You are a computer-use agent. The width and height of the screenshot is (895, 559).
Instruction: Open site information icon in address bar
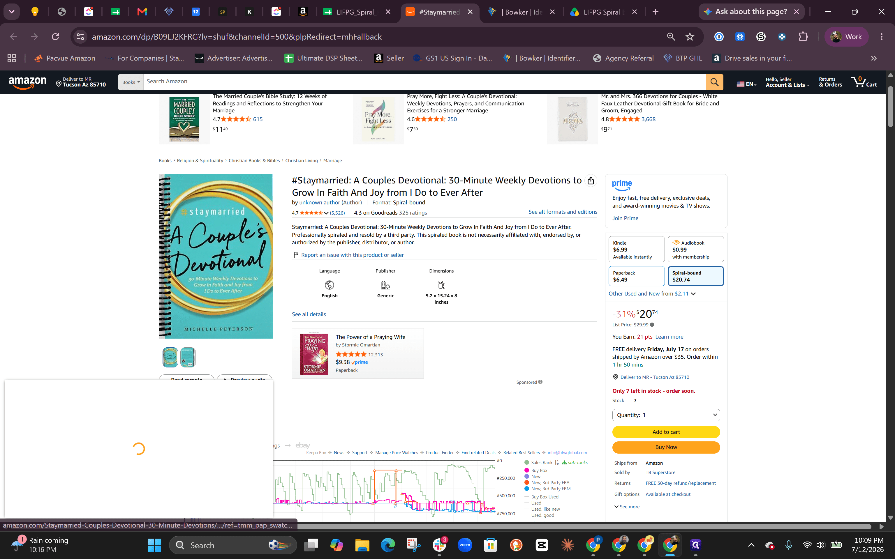(80, 37)
